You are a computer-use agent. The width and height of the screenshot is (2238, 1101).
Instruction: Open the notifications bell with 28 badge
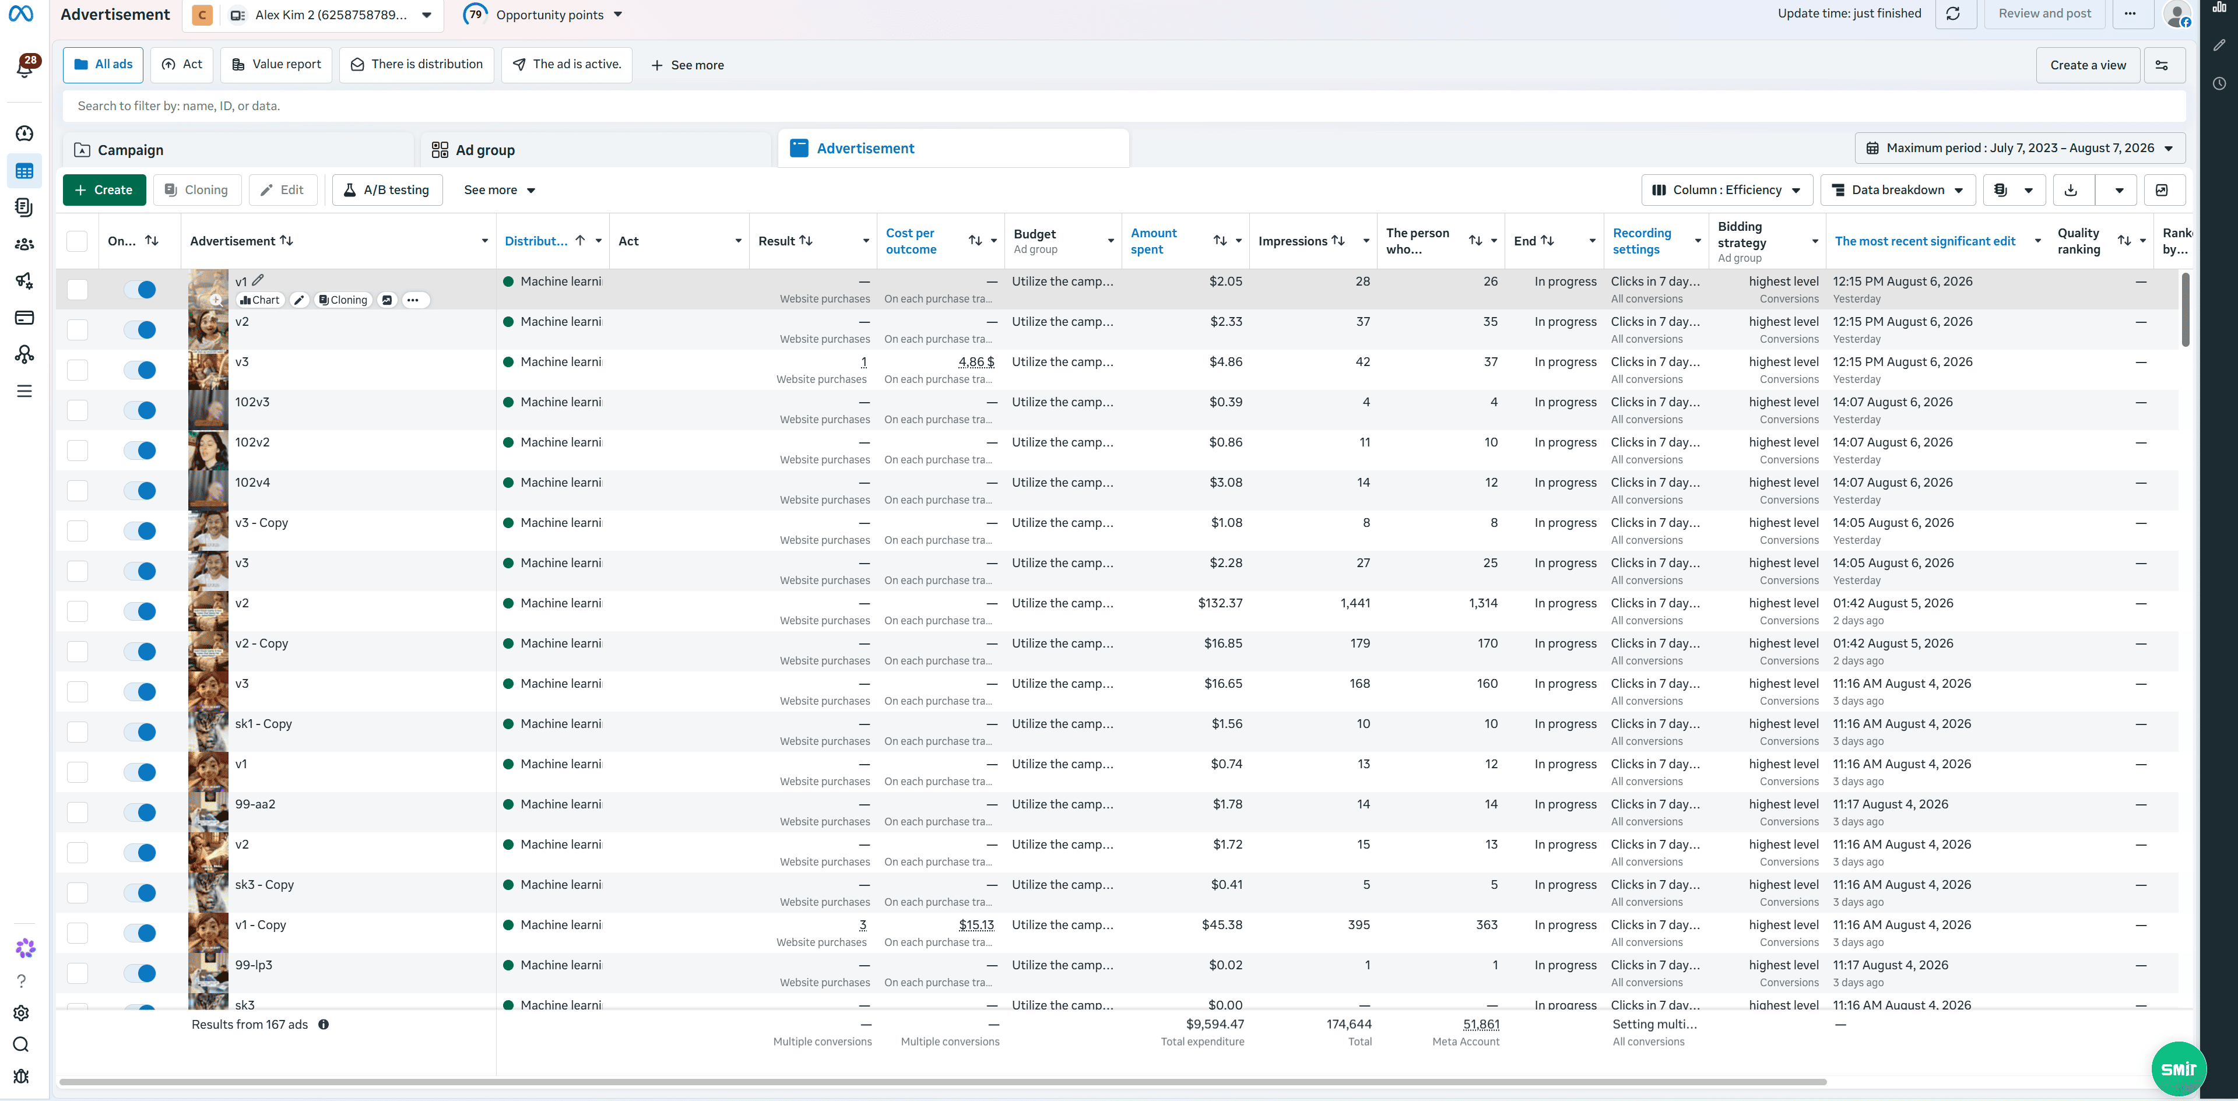click(x=25, y=67)
